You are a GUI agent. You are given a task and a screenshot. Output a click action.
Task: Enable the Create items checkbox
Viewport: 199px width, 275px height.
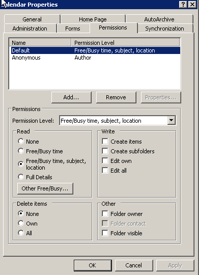105,142
